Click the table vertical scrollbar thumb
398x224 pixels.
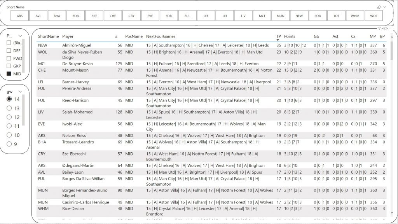coord(392,50)
